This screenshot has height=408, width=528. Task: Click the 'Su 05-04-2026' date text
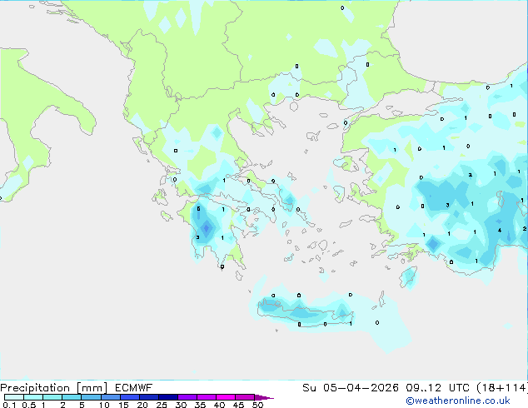(351, 388)
